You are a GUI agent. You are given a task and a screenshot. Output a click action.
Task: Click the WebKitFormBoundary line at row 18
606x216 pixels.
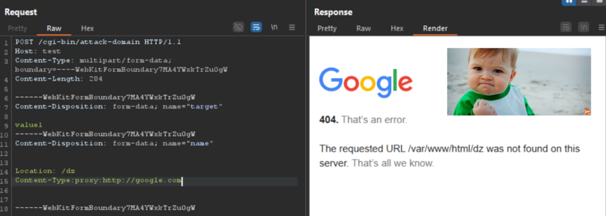coord(105,208)
